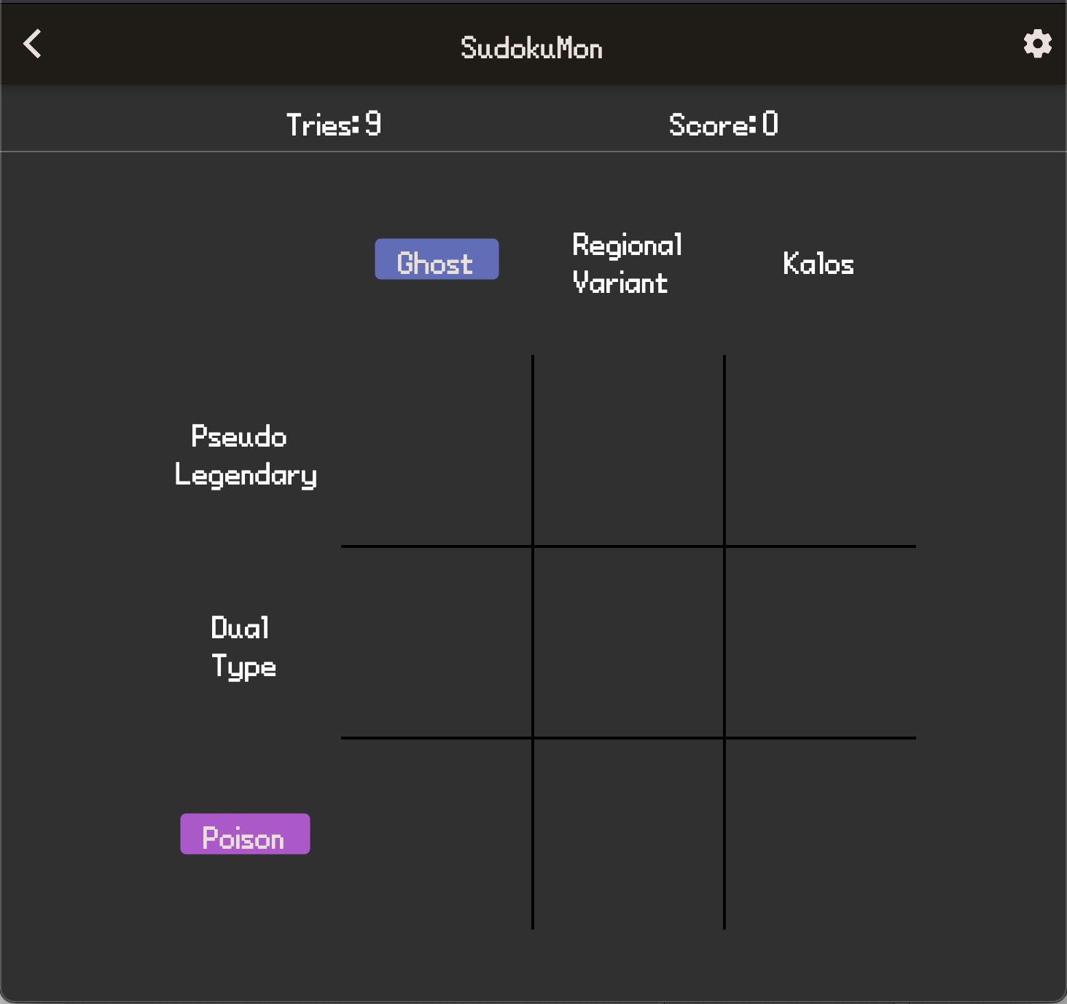
Task: Select the Dual Type and Kalos cell
Action: [821, 642]
